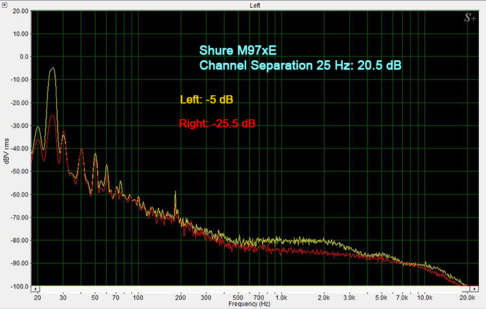Click the yellow "Left: -5 dB" label
This screenshot has height=309, width=486.
coord(206,100)
